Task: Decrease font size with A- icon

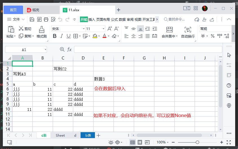Action: pos(116,29)
